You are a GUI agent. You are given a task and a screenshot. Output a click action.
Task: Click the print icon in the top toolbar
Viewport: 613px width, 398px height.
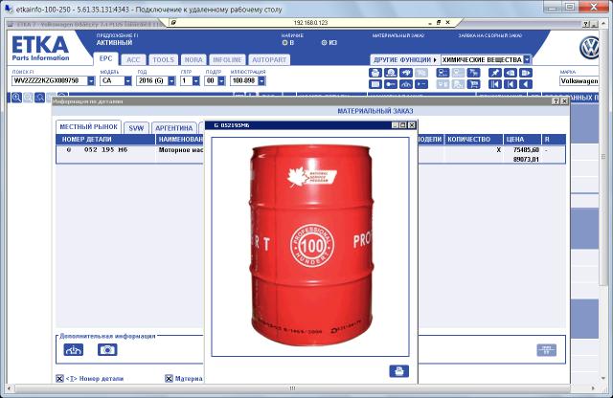point(375,73)
